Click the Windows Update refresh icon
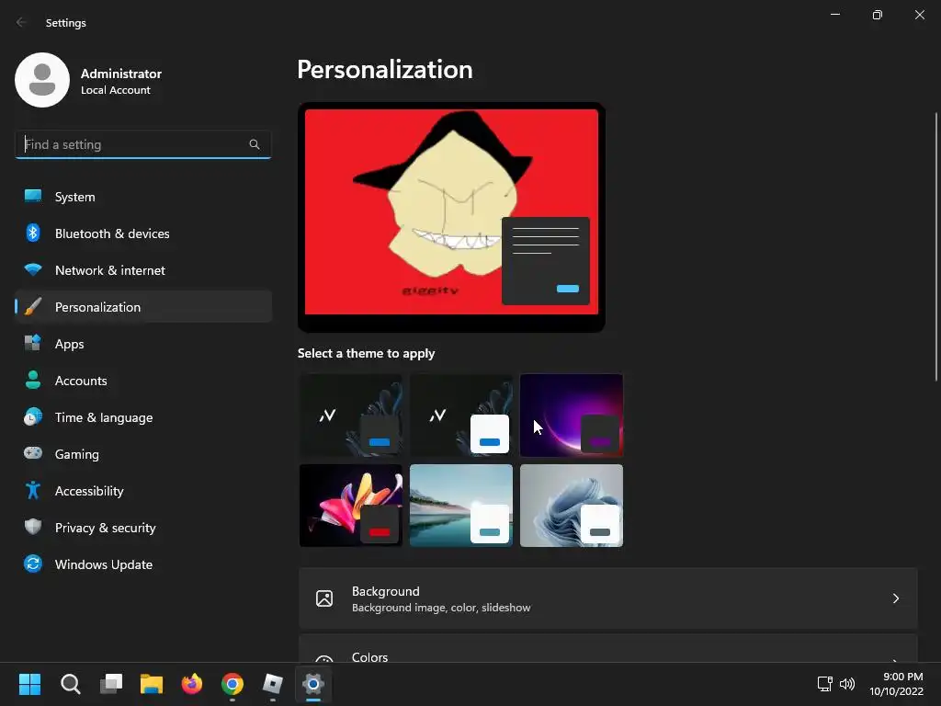This screenshot has width=941, height=706. [x=33, y=564]
